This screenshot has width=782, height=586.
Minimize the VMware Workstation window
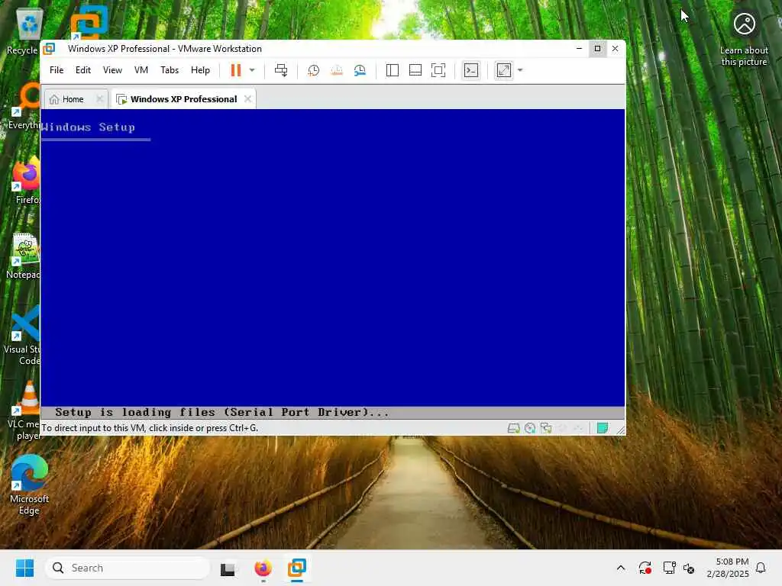[579, 48]
